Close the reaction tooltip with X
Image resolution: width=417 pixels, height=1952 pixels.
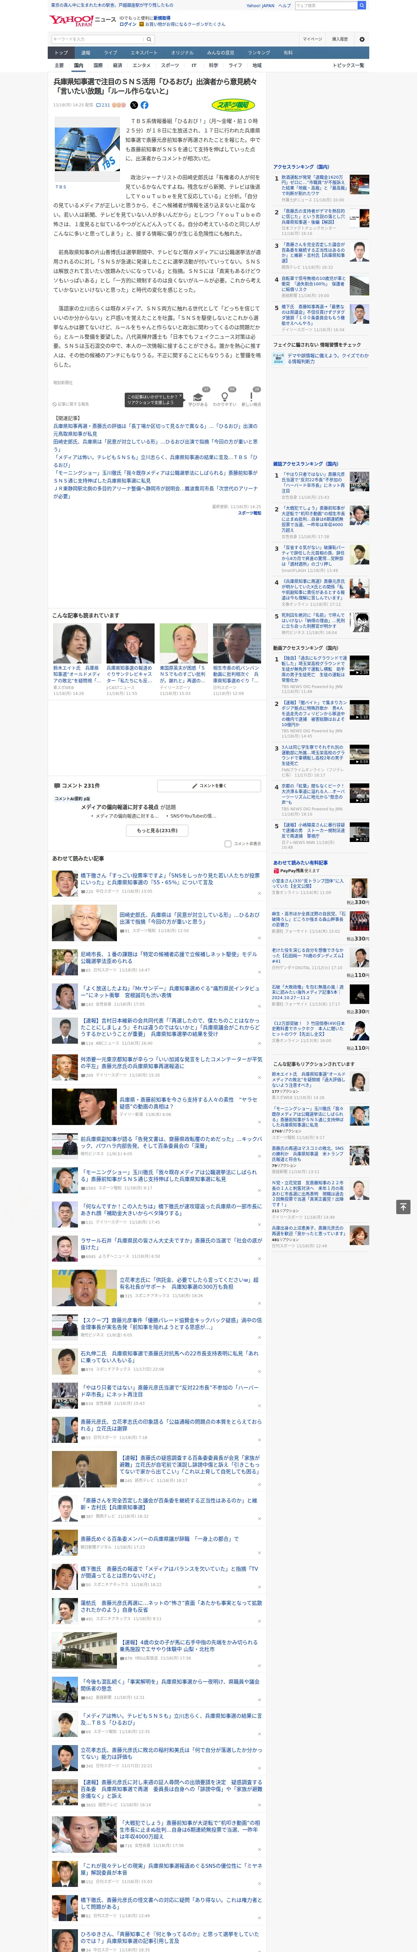tap(181, 396)
